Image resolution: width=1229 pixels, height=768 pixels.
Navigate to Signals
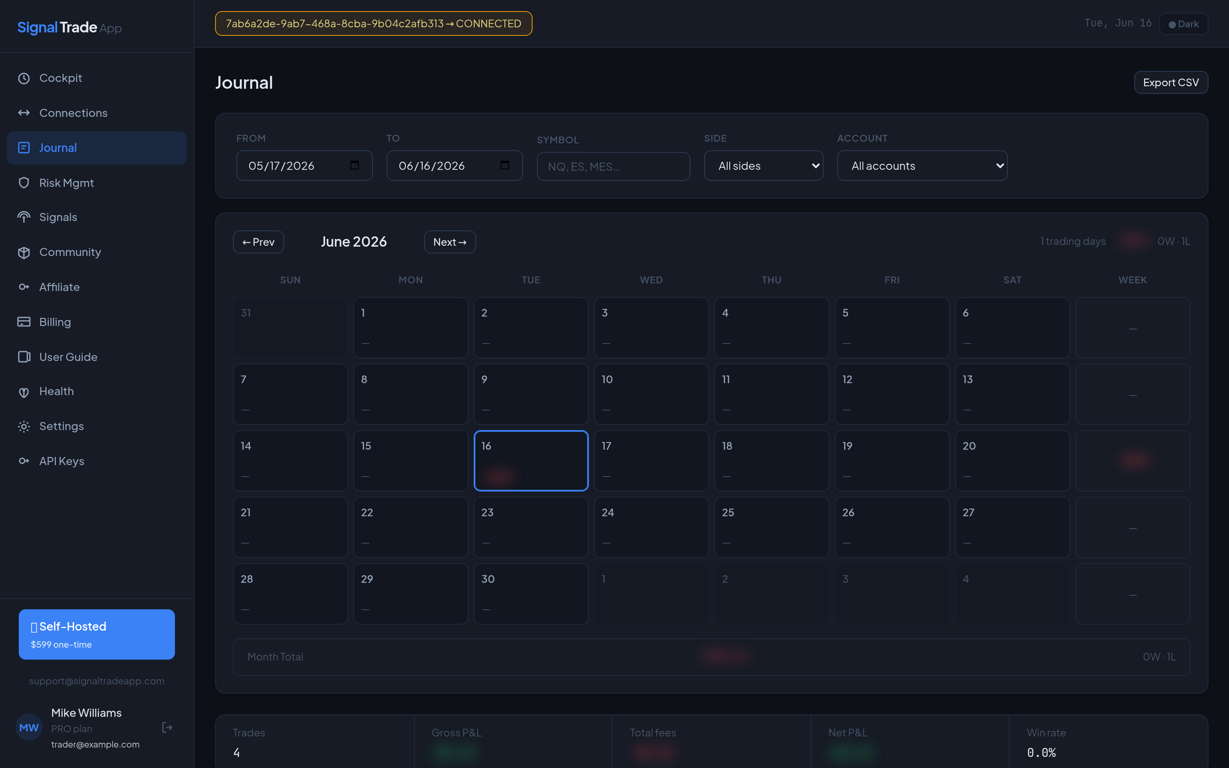click(x=97, y=218)
